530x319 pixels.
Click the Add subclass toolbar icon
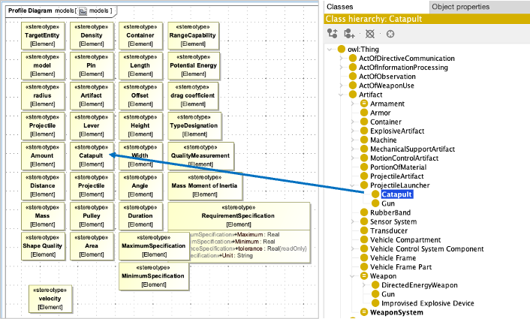(x=333, y=34)
